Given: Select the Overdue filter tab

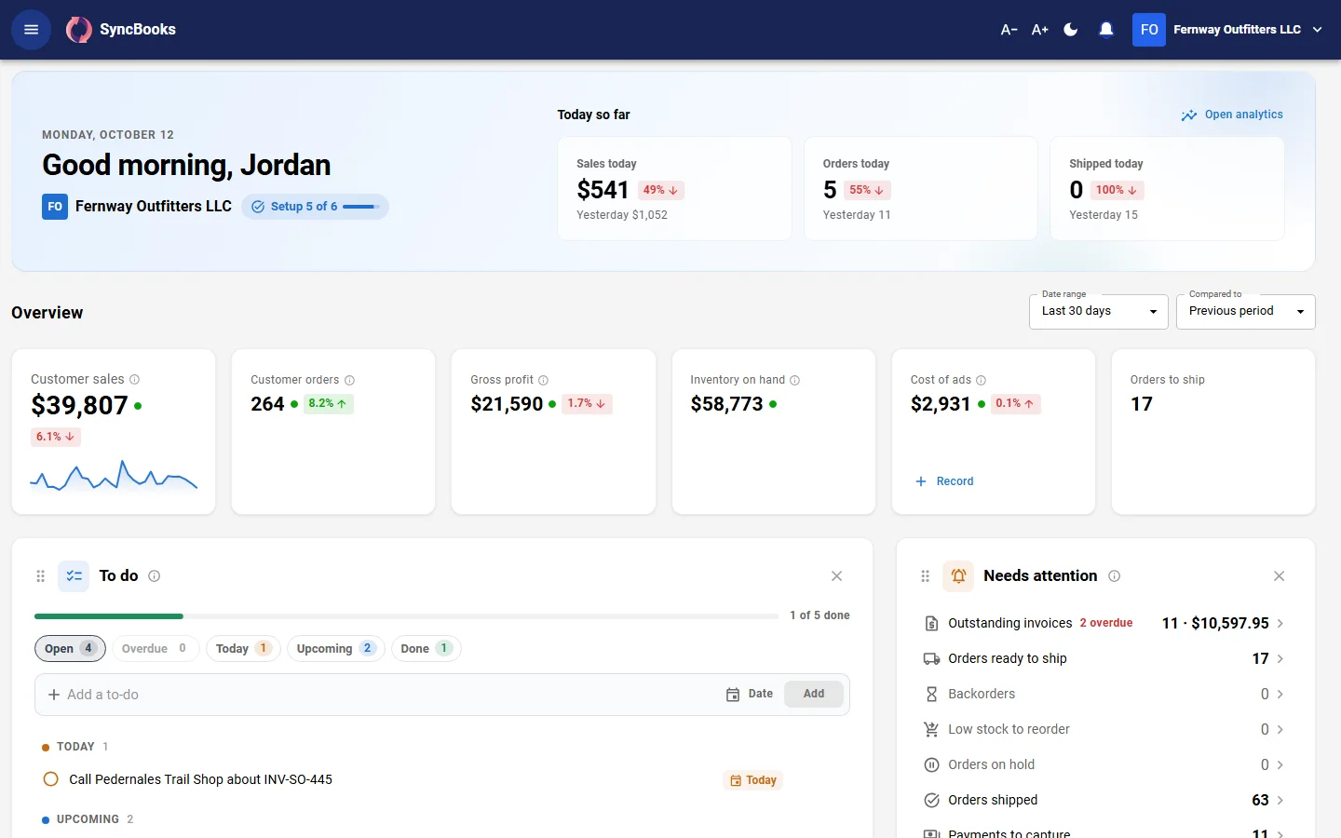Looking at the screenshot, I should pyautogui.click(x=155, y=649).
